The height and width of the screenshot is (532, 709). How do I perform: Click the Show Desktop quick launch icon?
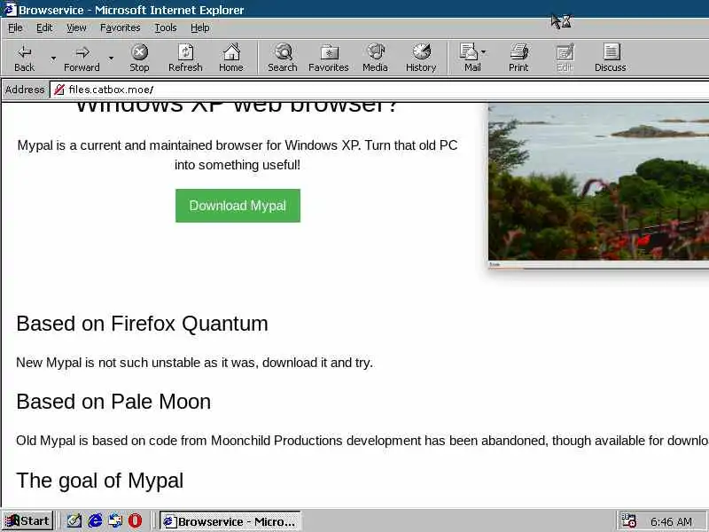click(x=74, y=521)
